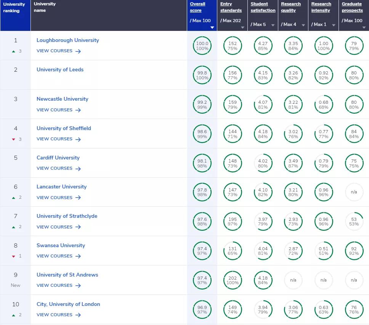The width and height of the screenshot is (369, 325).
Task: Click Lancaster's n/a graduate prospects circle
Action: point(354,192)
